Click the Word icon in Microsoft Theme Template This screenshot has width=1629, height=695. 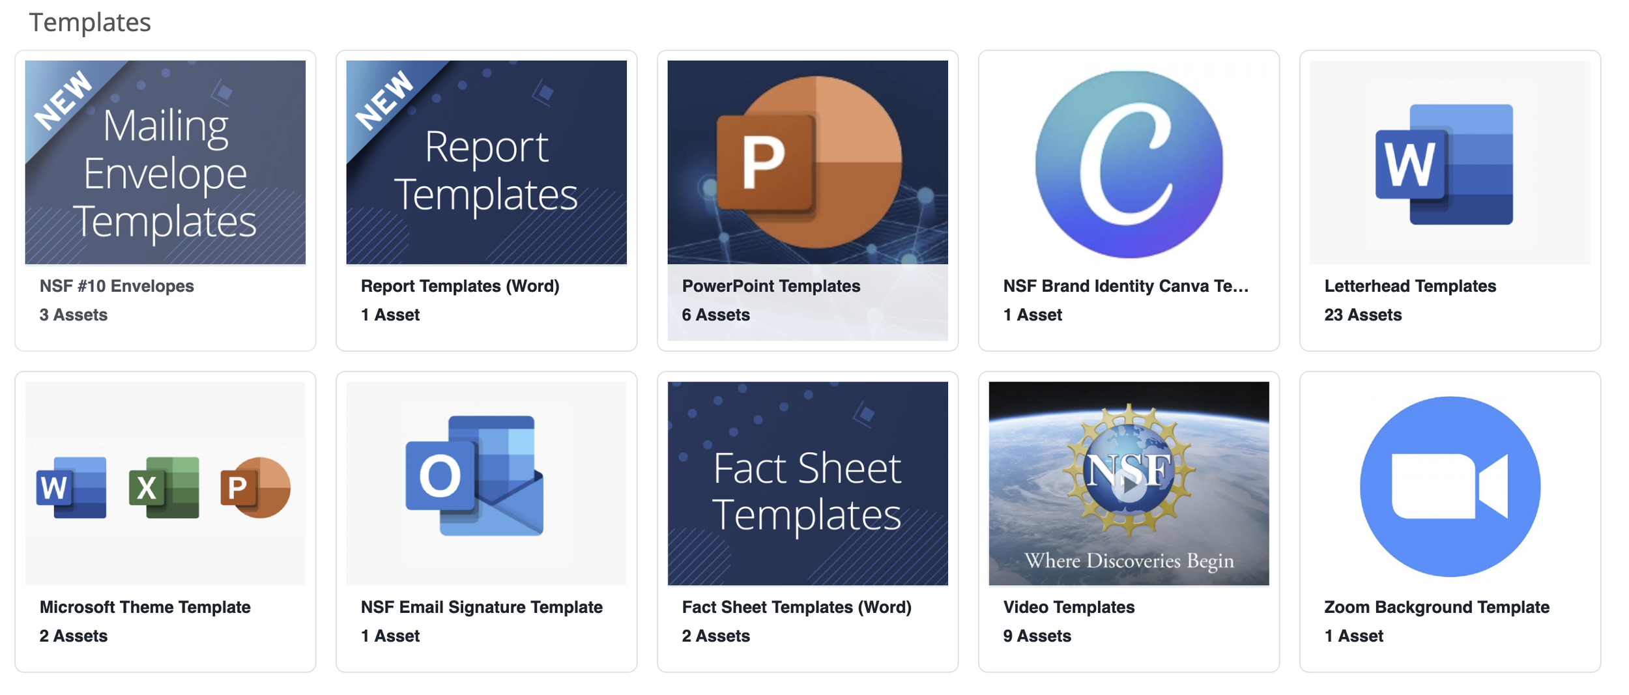72,487
